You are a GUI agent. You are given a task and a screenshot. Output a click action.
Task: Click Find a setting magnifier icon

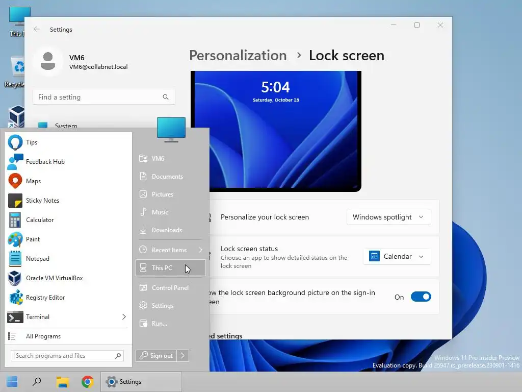coord(166,97)
